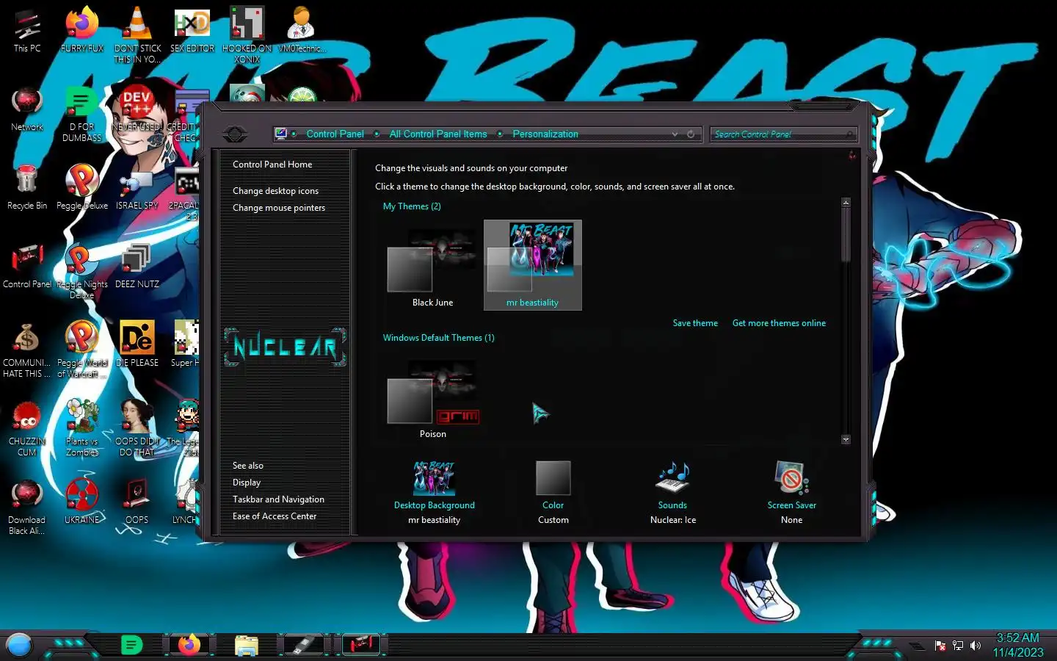The height and width of the screenshot is (661, 1057).
Task: Click the network icon in system tray
Action: pyautogui.click(x=958, y=646)
